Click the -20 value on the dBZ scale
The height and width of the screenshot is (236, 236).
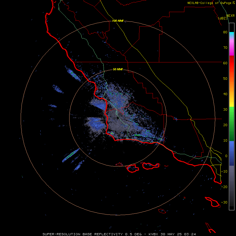tap(224, 187)
